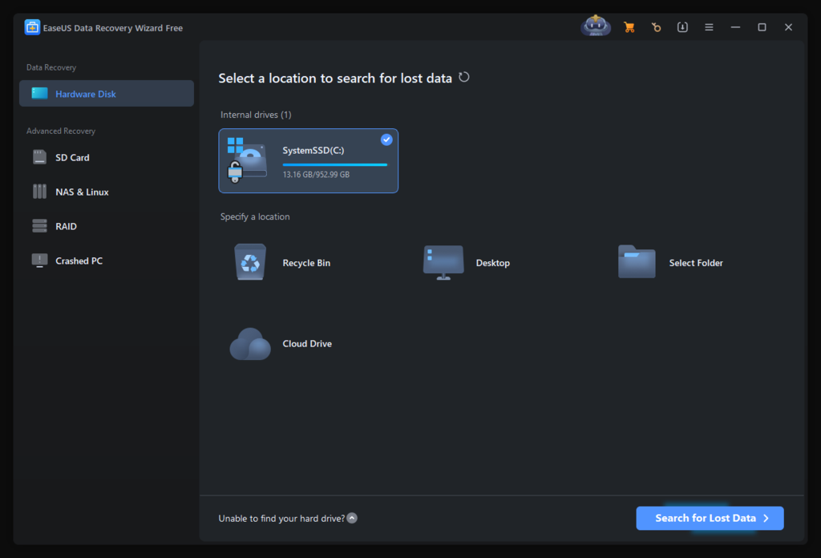
Task: Choose Desktop label as location
Action: click(x=493, y=263)
